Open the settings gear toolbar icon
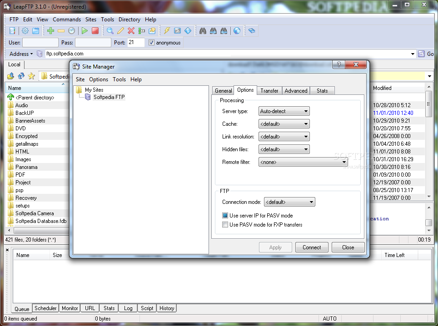 pos(25,31)
